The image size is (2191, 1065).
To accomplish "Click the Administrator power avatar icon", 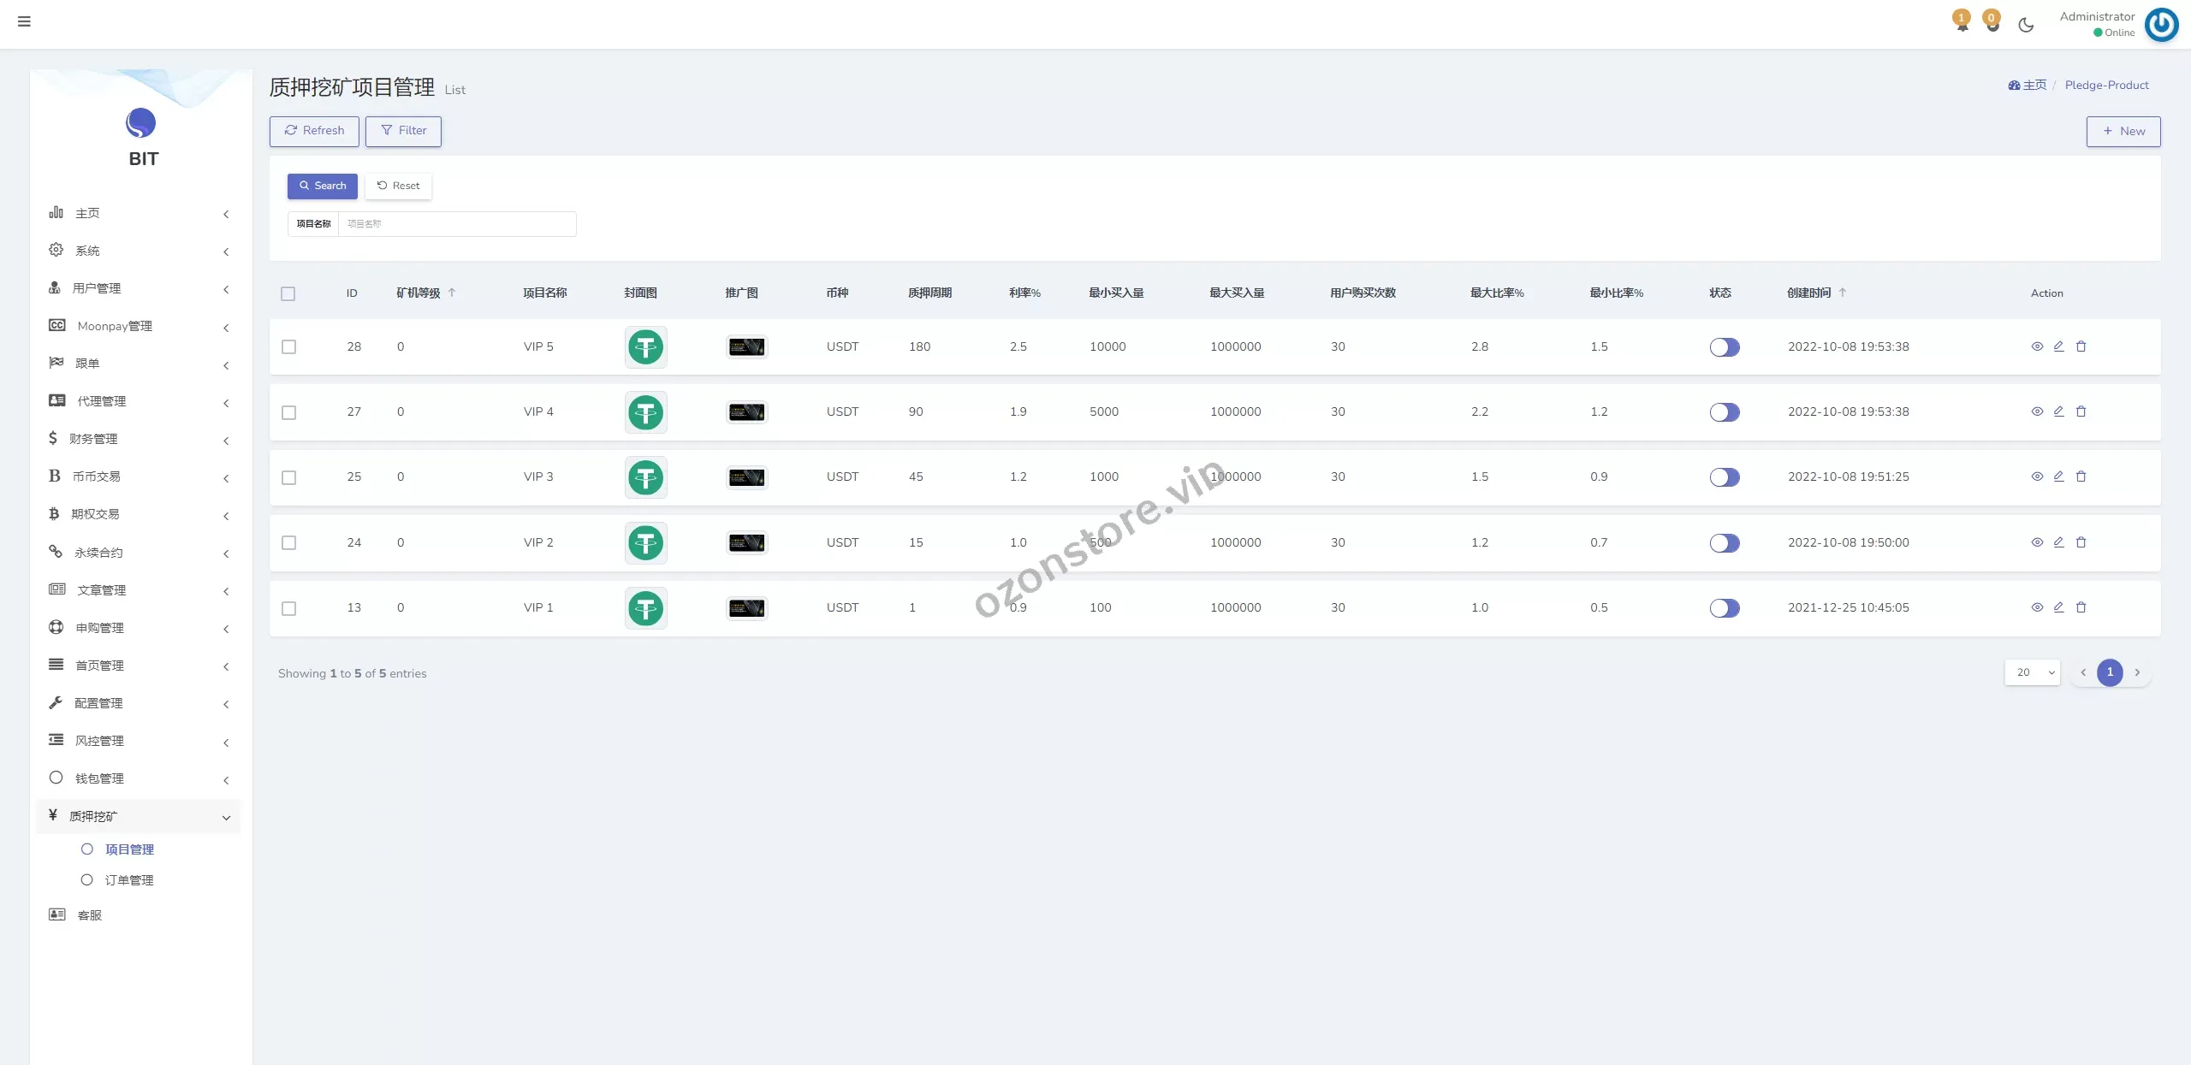I will coord(2161,24).
